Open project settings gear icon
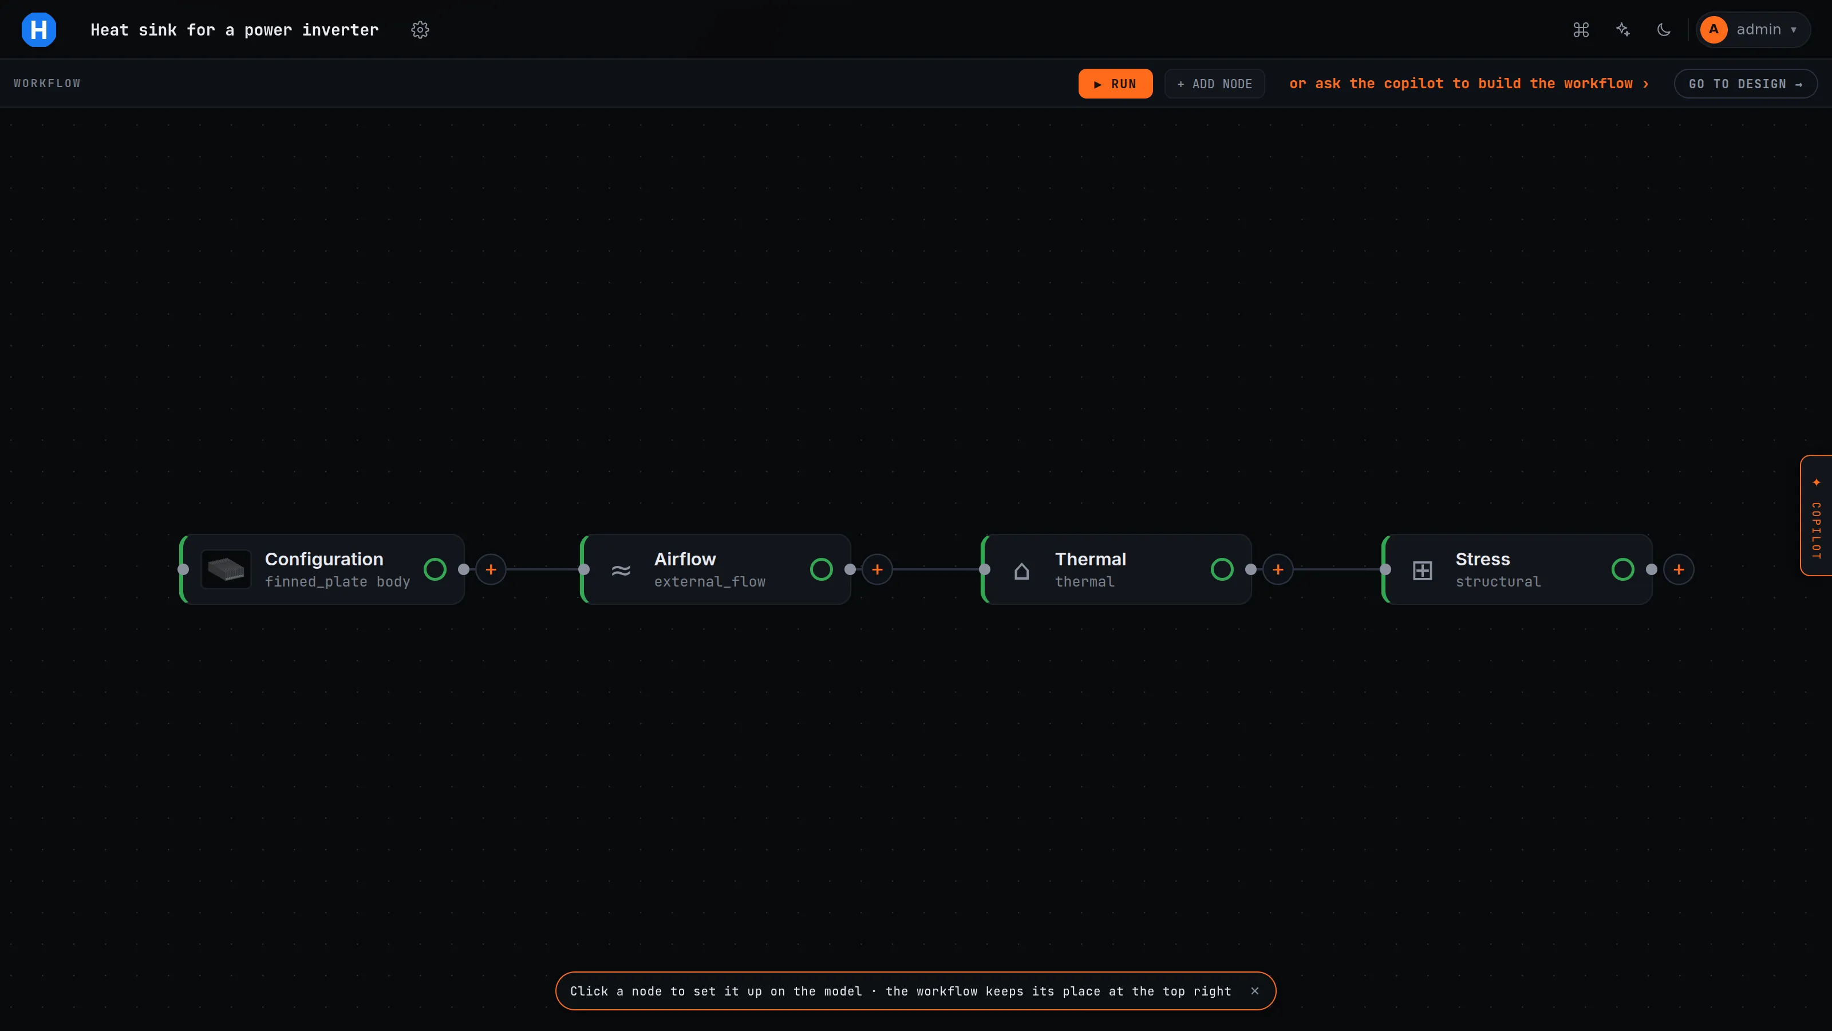The image size is (1832, 1031). coord(420,30)
